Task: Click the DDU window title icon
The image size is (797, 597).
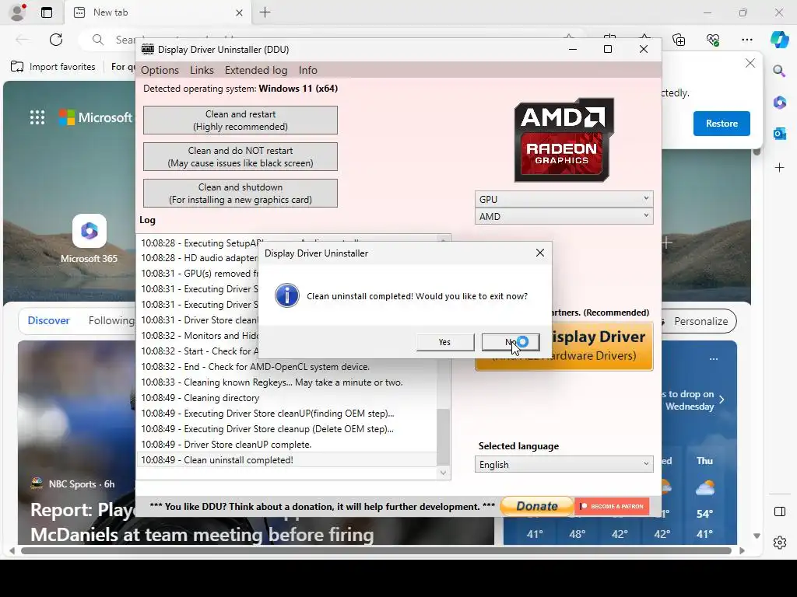Action: tap(147, 49)
